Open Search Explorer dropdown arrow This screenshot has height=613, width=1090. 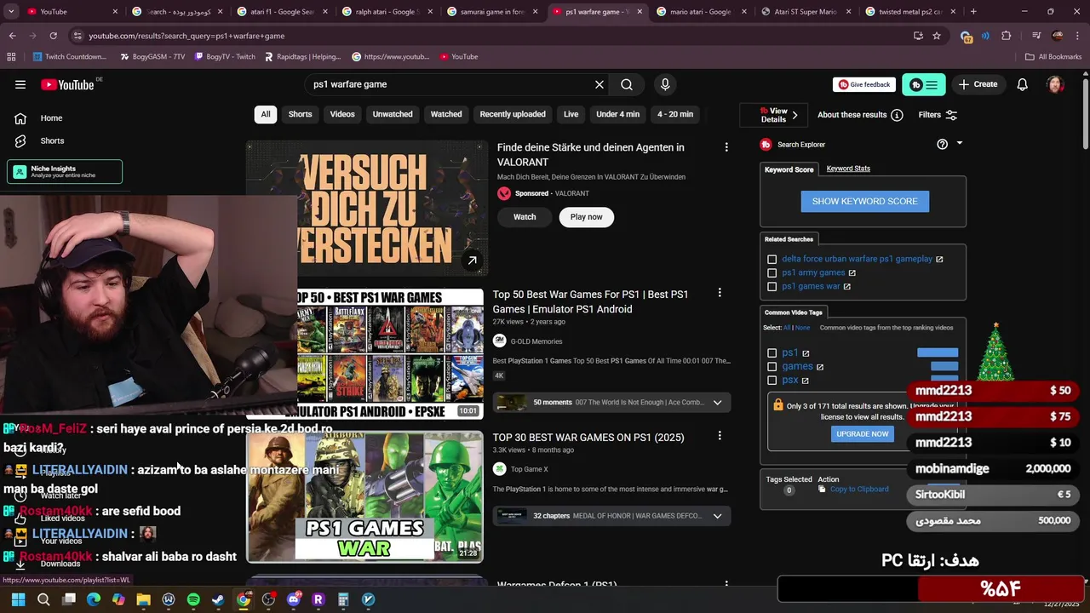coord(960,143)
